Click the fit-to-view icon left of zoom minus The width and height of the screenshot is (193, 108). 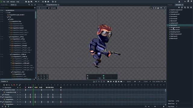tap(146, 106)
